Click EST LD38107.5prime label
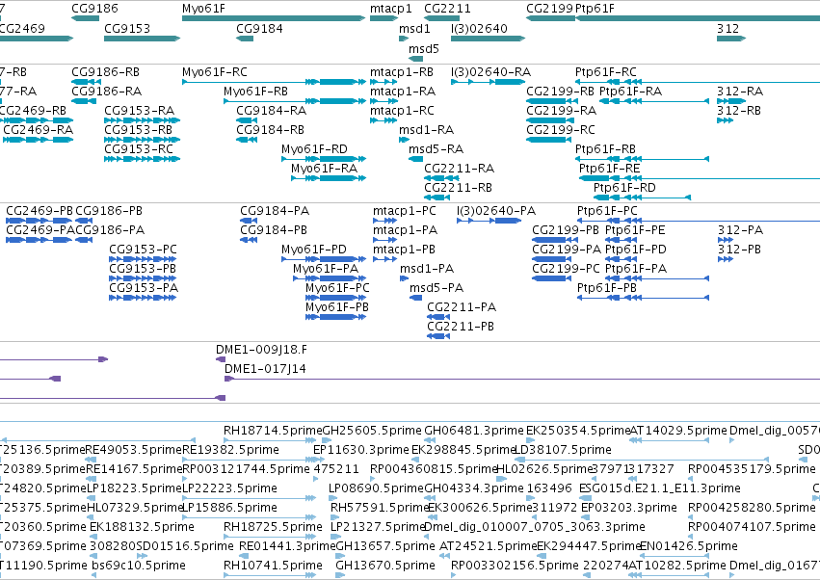The image size is (820, 580). [564, 449]
